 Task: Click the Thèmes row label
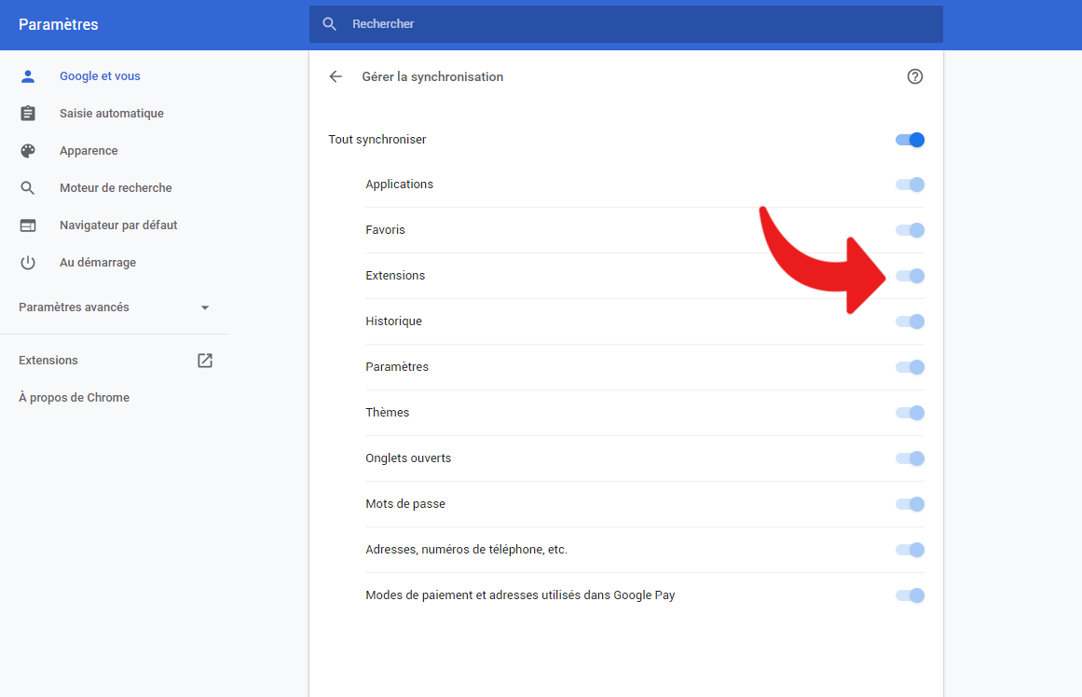[387, 413]
